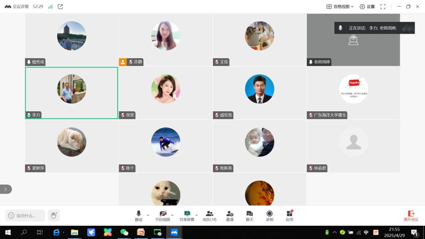Mute the microphone using 静音 button
The width and height of the screenshot is (425, 239).
click(x=139, y=215)
